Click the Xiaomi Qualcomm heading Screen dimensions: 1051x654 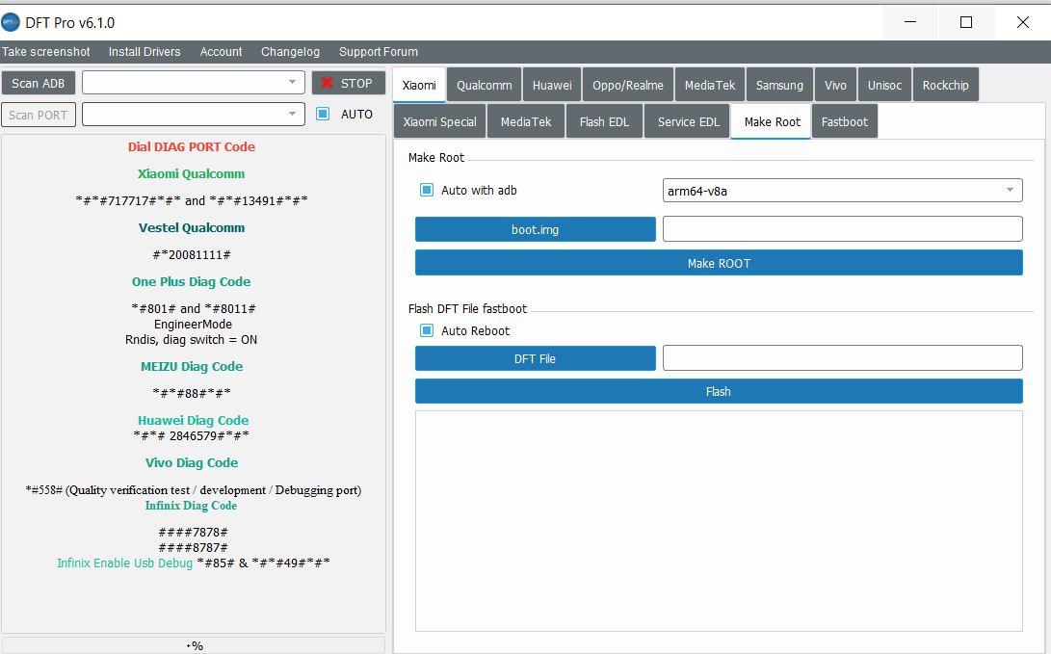(191, 173)
